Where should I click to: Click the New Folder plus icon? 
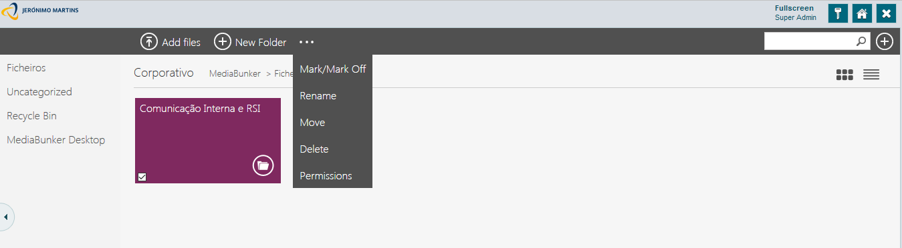(x=222, y=42)
